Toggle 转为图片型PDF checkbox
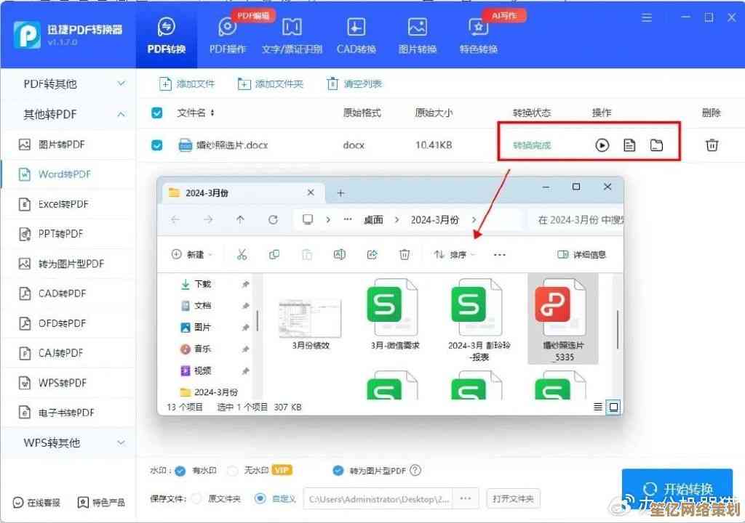 tap(338, 471)
